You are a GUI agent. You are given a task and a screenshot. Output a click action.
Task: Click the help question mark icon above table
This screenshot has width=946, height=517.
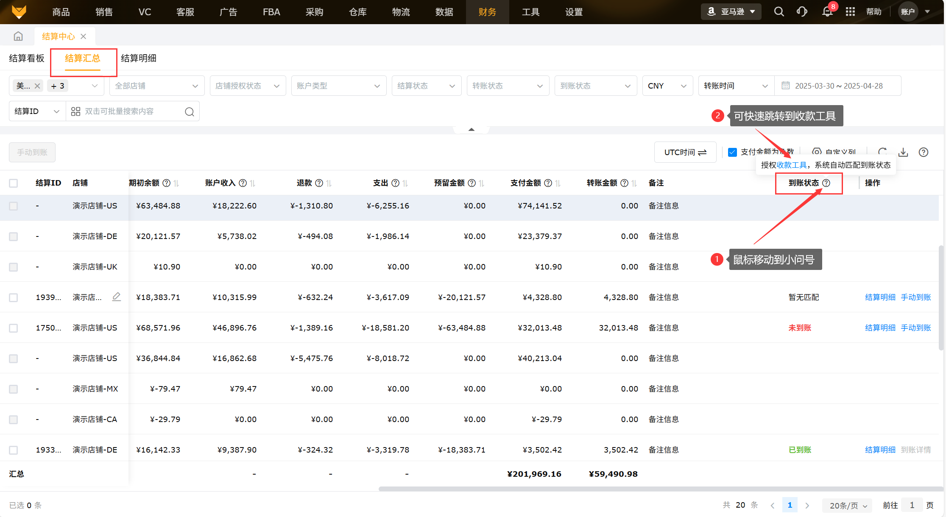click(924, 152)
